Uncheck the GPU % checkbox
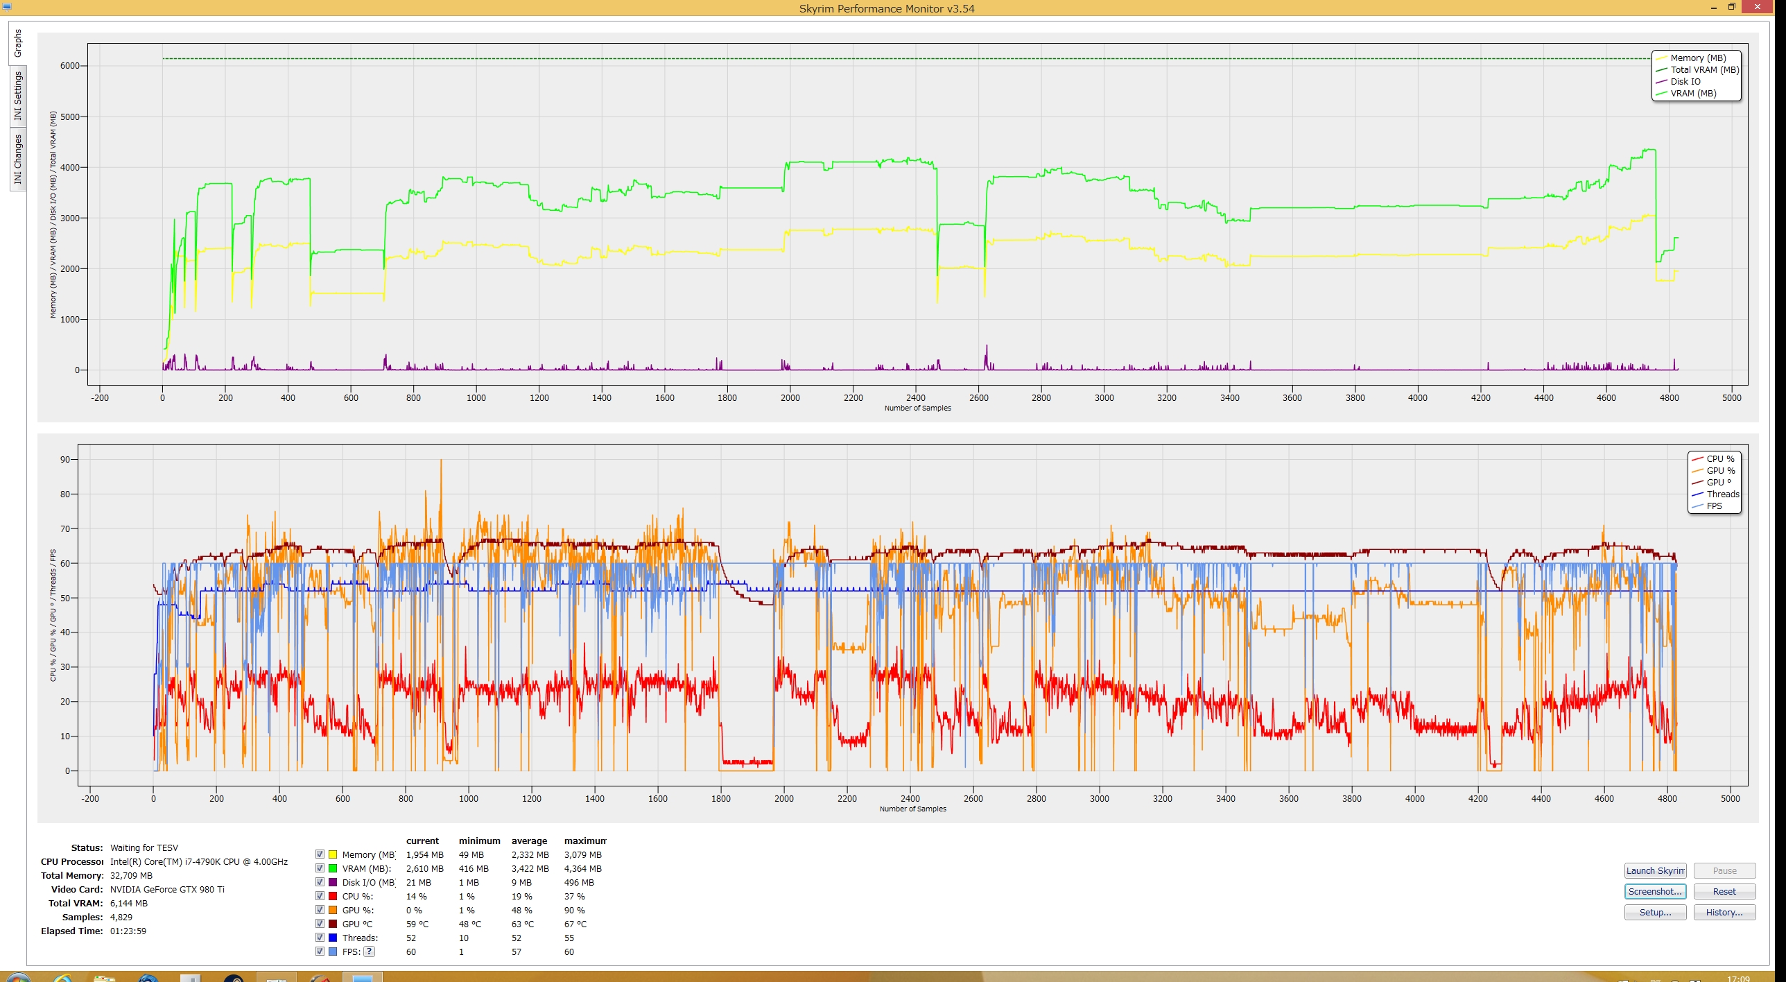This screenshot has height=982, width=1786. (320, 910)
